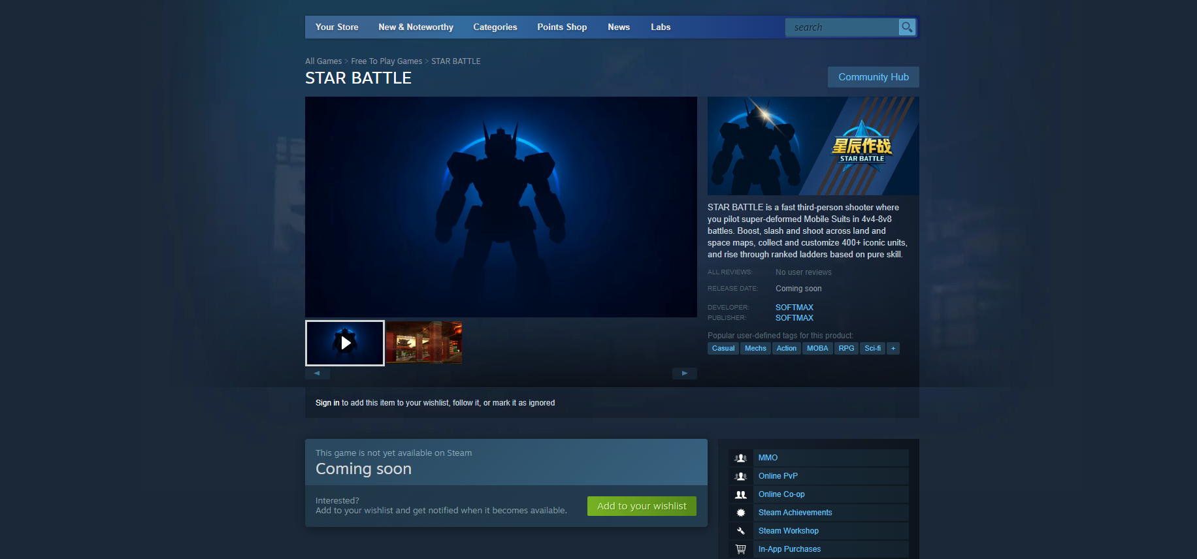Open Community Hub
Image resolution: width=1197 pixels, height=559 pixels.
pyautogui.click(x=874, y=77)
